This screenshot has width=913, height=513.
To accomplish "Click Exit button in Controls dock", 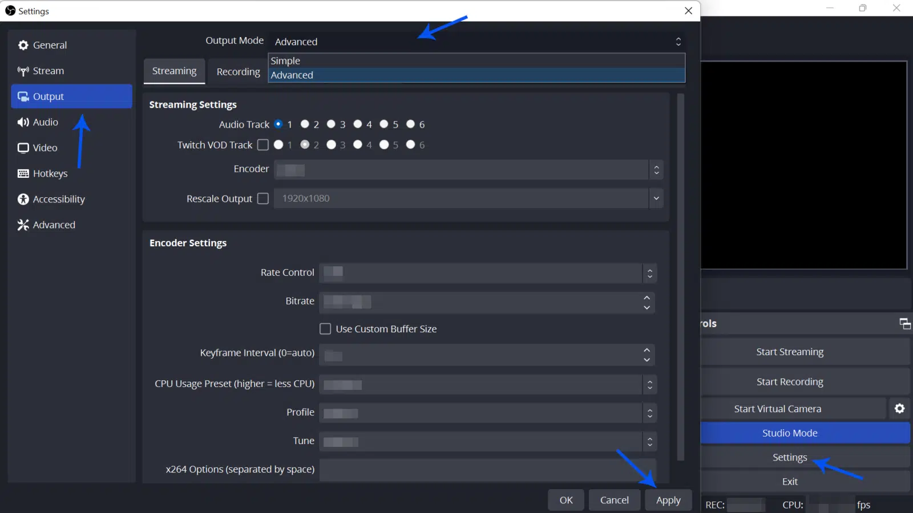I will click(x=805, y=482).
